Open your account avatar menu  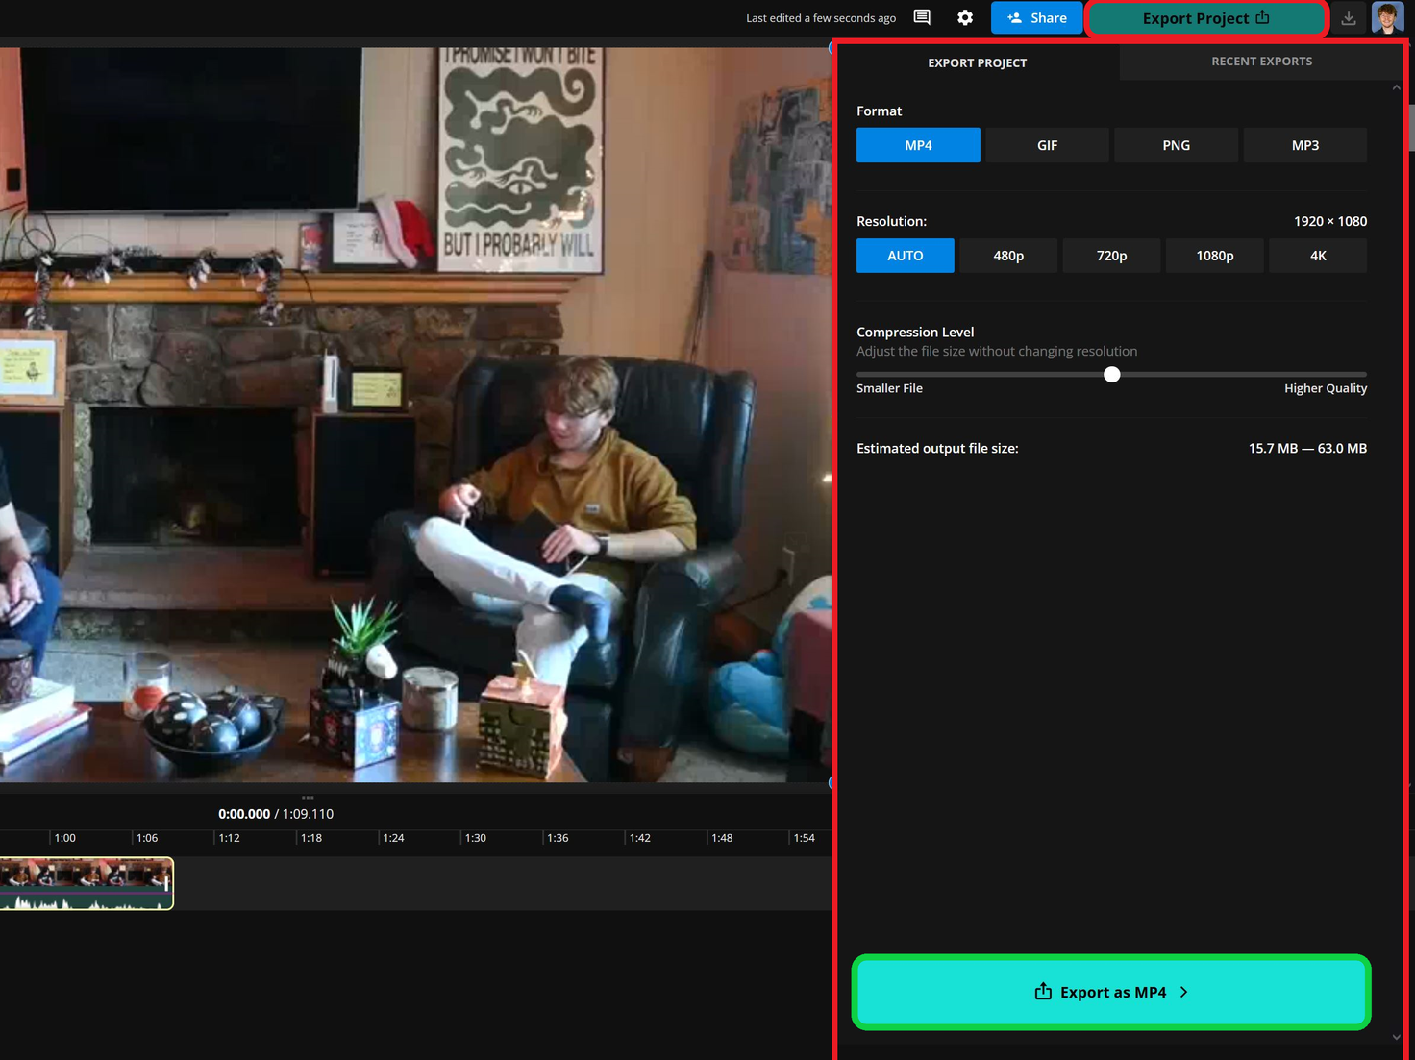click(1387, 17)
